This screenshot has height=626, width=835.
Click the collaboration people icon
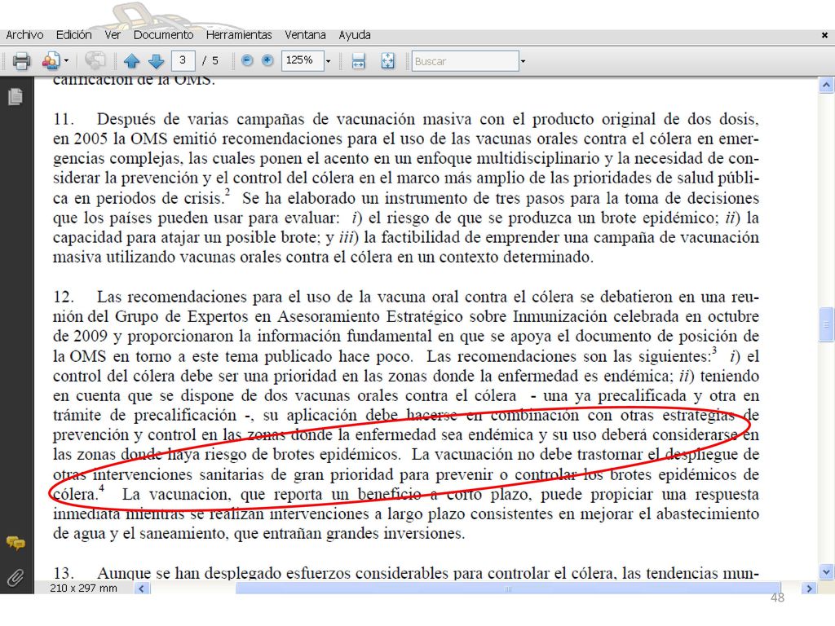click(x=51, y=61)
